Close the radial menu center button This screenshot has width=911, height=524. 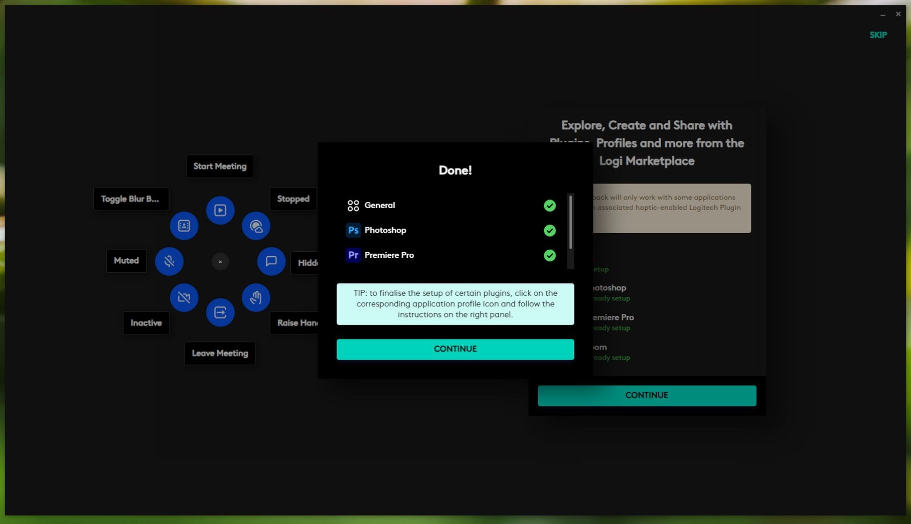click(x=220, y=262)
